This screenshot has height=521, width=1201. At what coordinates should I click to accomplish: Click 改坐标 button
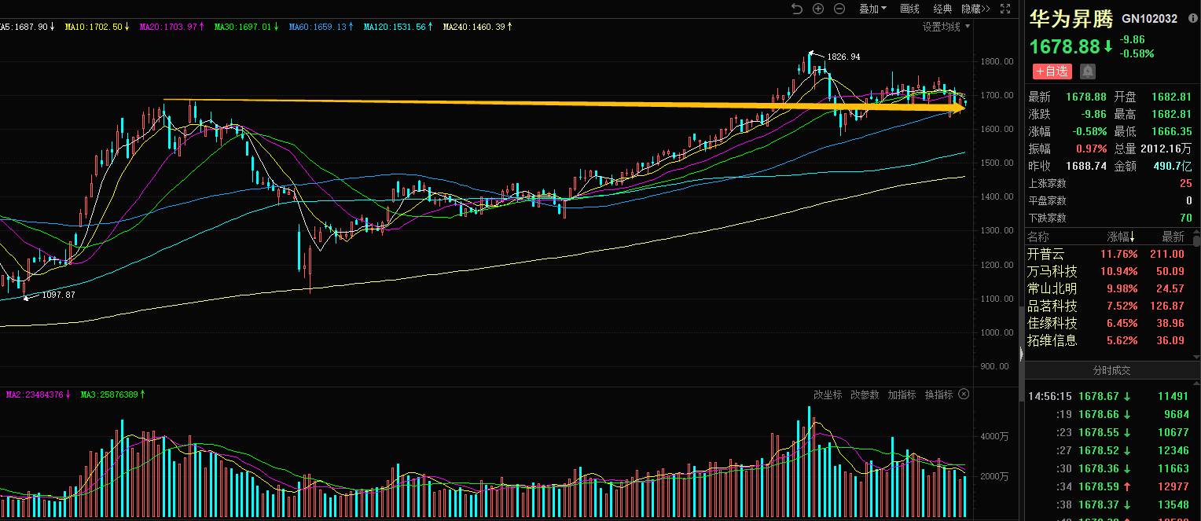828,394
